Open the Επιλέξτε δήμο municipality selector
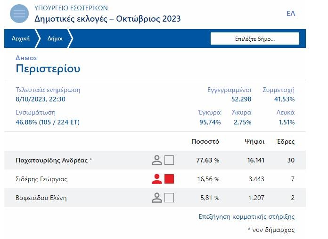328x239 pixels. click(254, 39)
